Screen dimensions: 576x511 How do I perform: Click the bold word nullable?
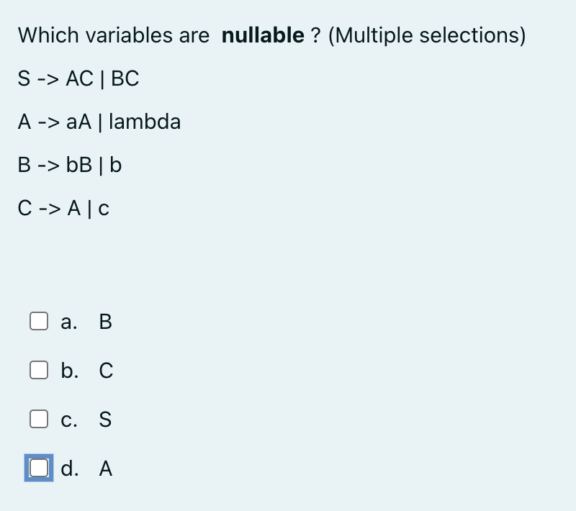pyautogui.click(x=263, y=35)
